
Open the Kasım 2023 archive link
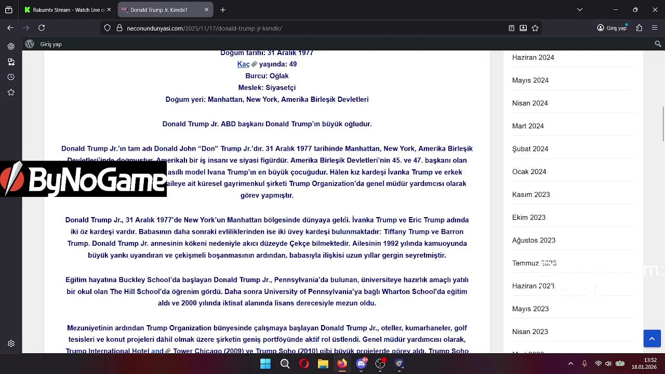pos(531,194)
